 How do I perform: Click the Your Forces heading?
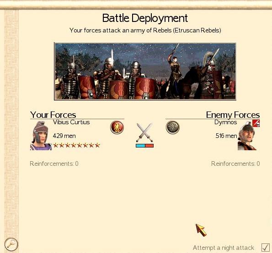[x=53, y=115]
